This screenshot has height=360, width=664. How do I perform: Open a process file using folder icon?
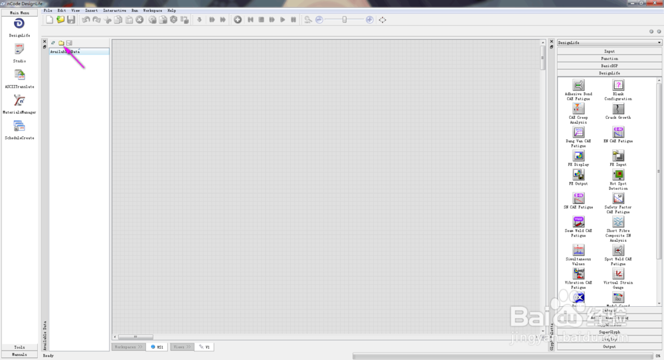click(x=60, y=19)
